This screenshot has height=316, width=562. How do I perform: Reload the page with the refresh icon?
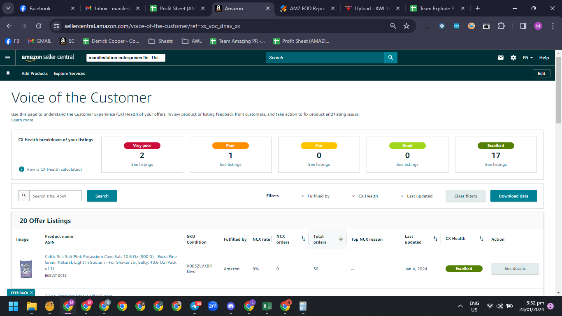pyautogui.click(x=39, y=26)
